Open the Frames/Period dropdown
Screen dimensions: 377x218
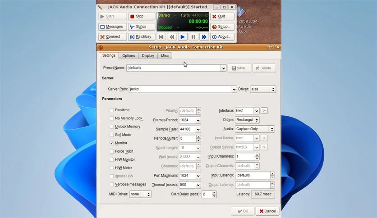coord(198,120)
